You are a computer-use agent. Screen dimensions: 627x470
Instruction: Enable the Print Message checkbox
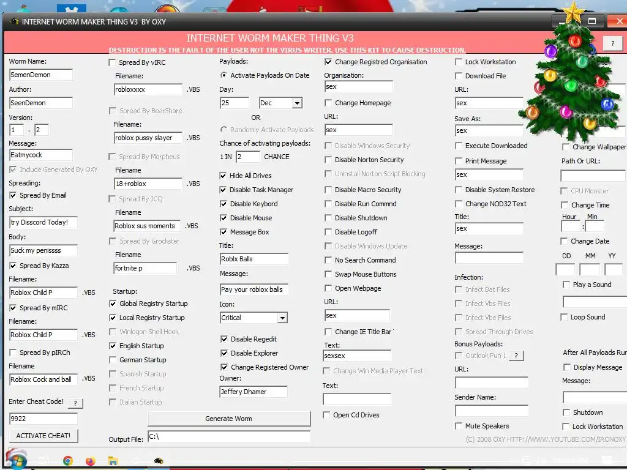coord(459,161)
